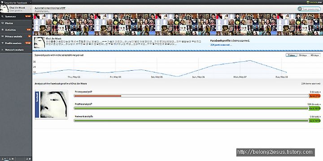Click the green Network analysis rank badge

point(315,121)
